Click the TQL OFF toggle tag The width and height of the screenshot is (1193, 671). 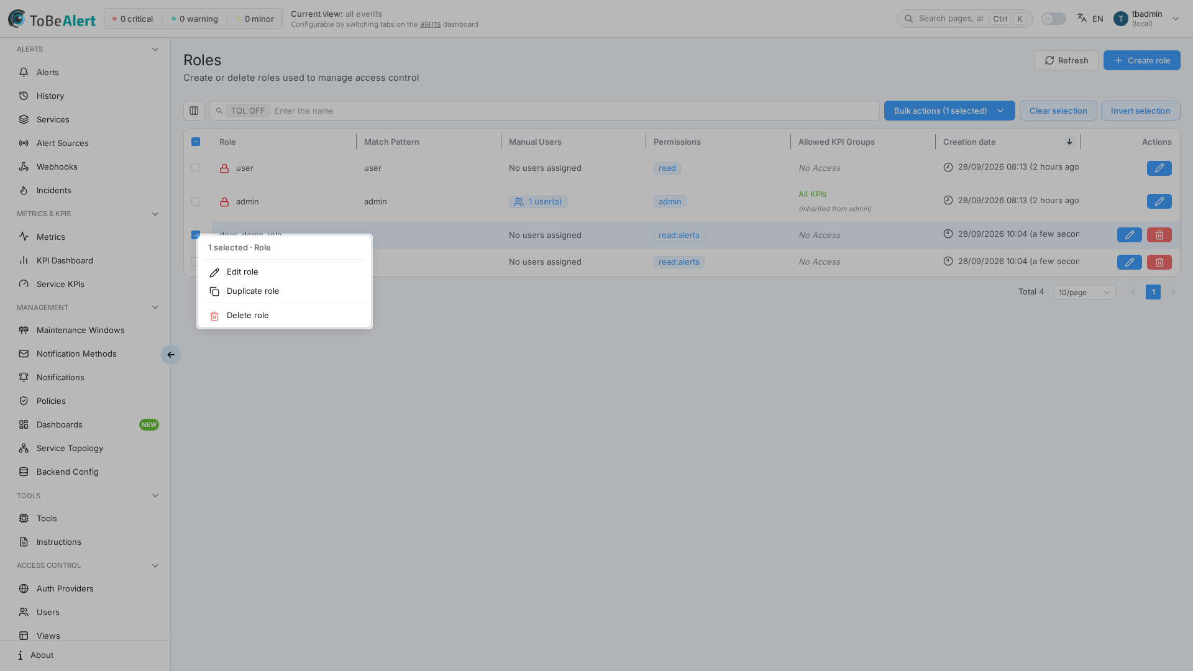(248, 111)
